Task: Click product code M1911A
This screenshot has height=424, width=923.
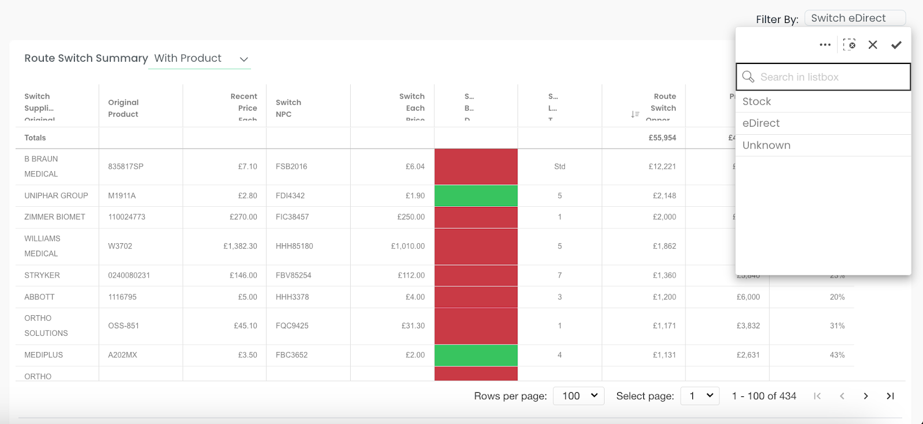Action: [122, 196]
